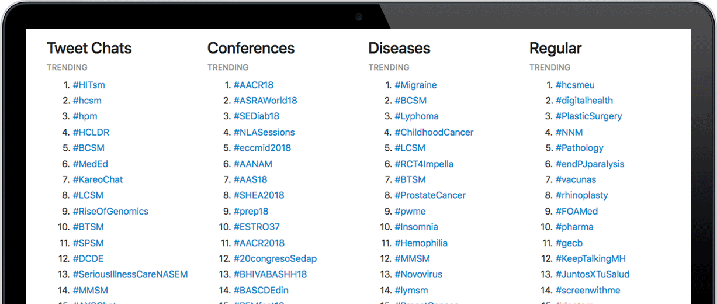This screenshot has width=717, height=304.
Task: Open the #NLASessions conference link
Action: pos(264,132)
